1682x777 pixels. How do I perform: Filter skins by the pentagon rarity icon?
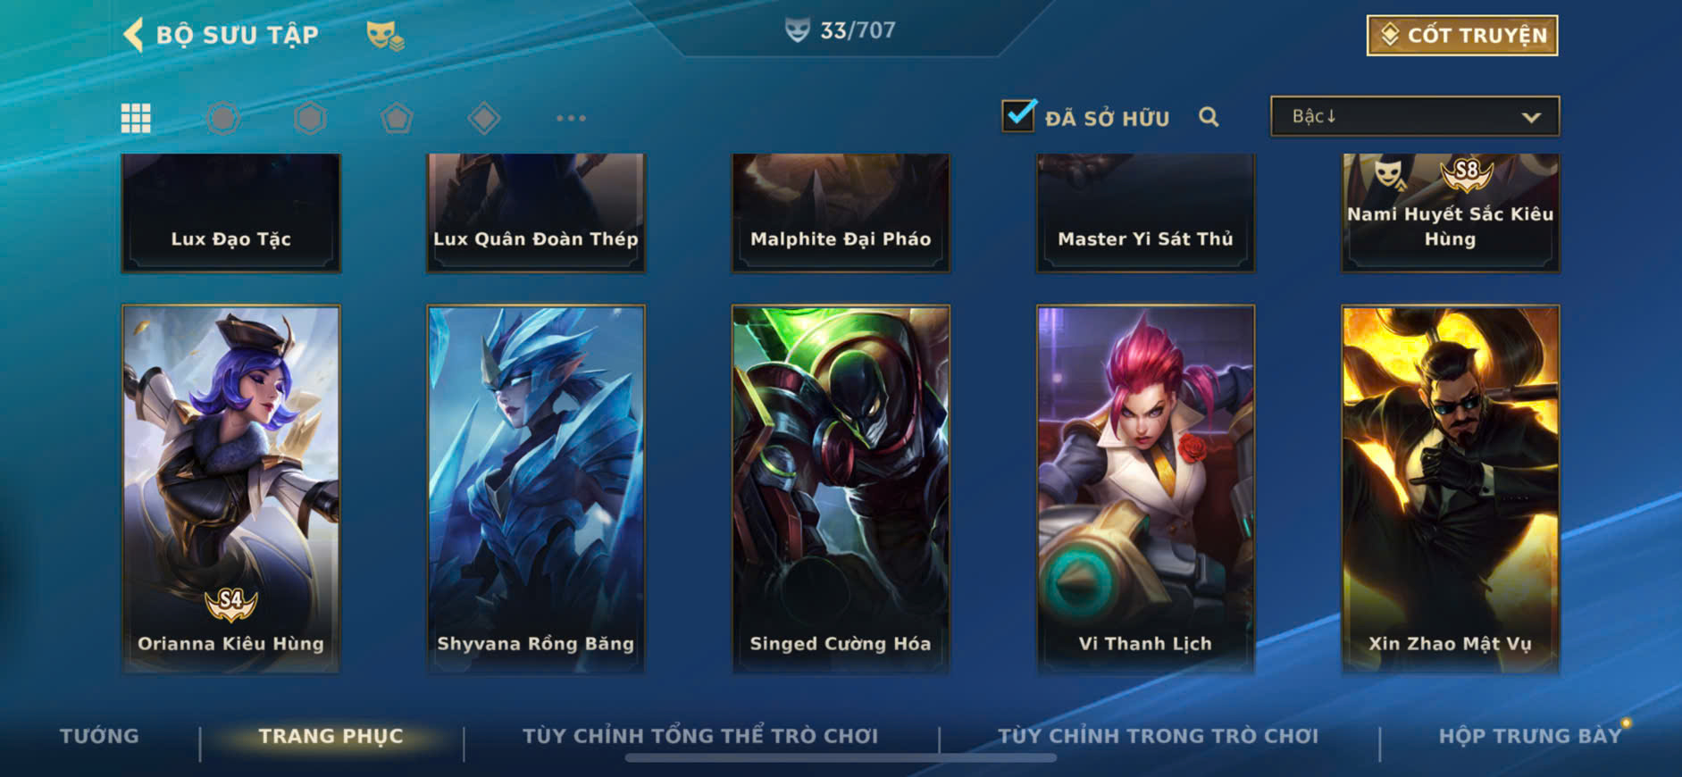pyautogui.click(x=397, y=118)
